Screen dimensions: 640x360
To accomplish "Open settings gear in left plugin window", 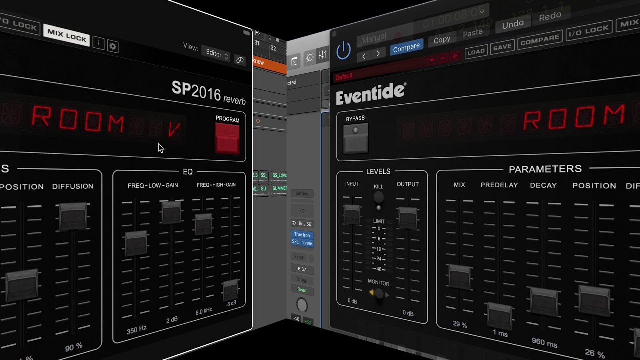I will coord(113,47).
